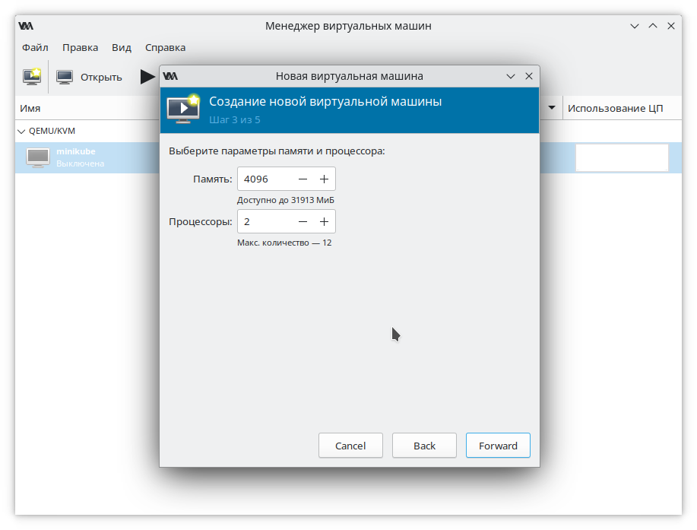Increase memory with the plus button
697x530 pixels.
tap(324, 179)
